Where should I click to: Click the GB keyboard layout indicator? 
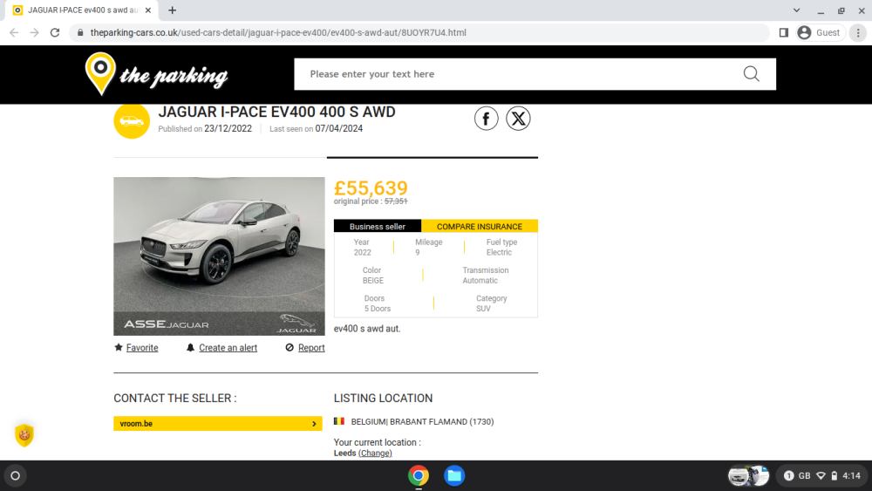coord(805,476)
